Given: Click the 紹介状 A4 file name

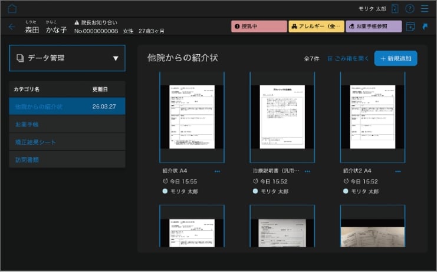Looking at the screenshot, I should 175,171.
